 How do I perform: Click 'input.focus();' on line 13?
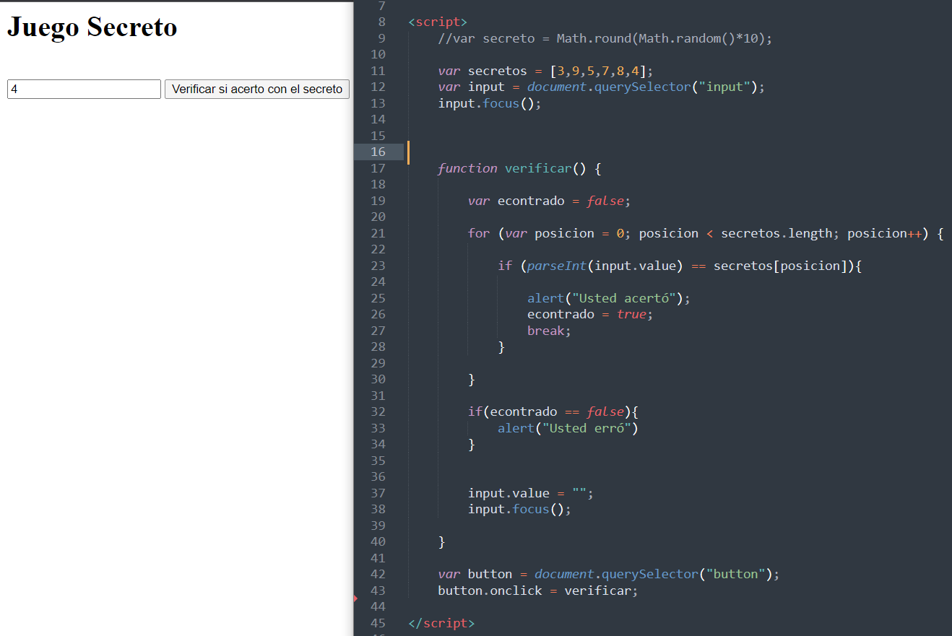point(490,103)
